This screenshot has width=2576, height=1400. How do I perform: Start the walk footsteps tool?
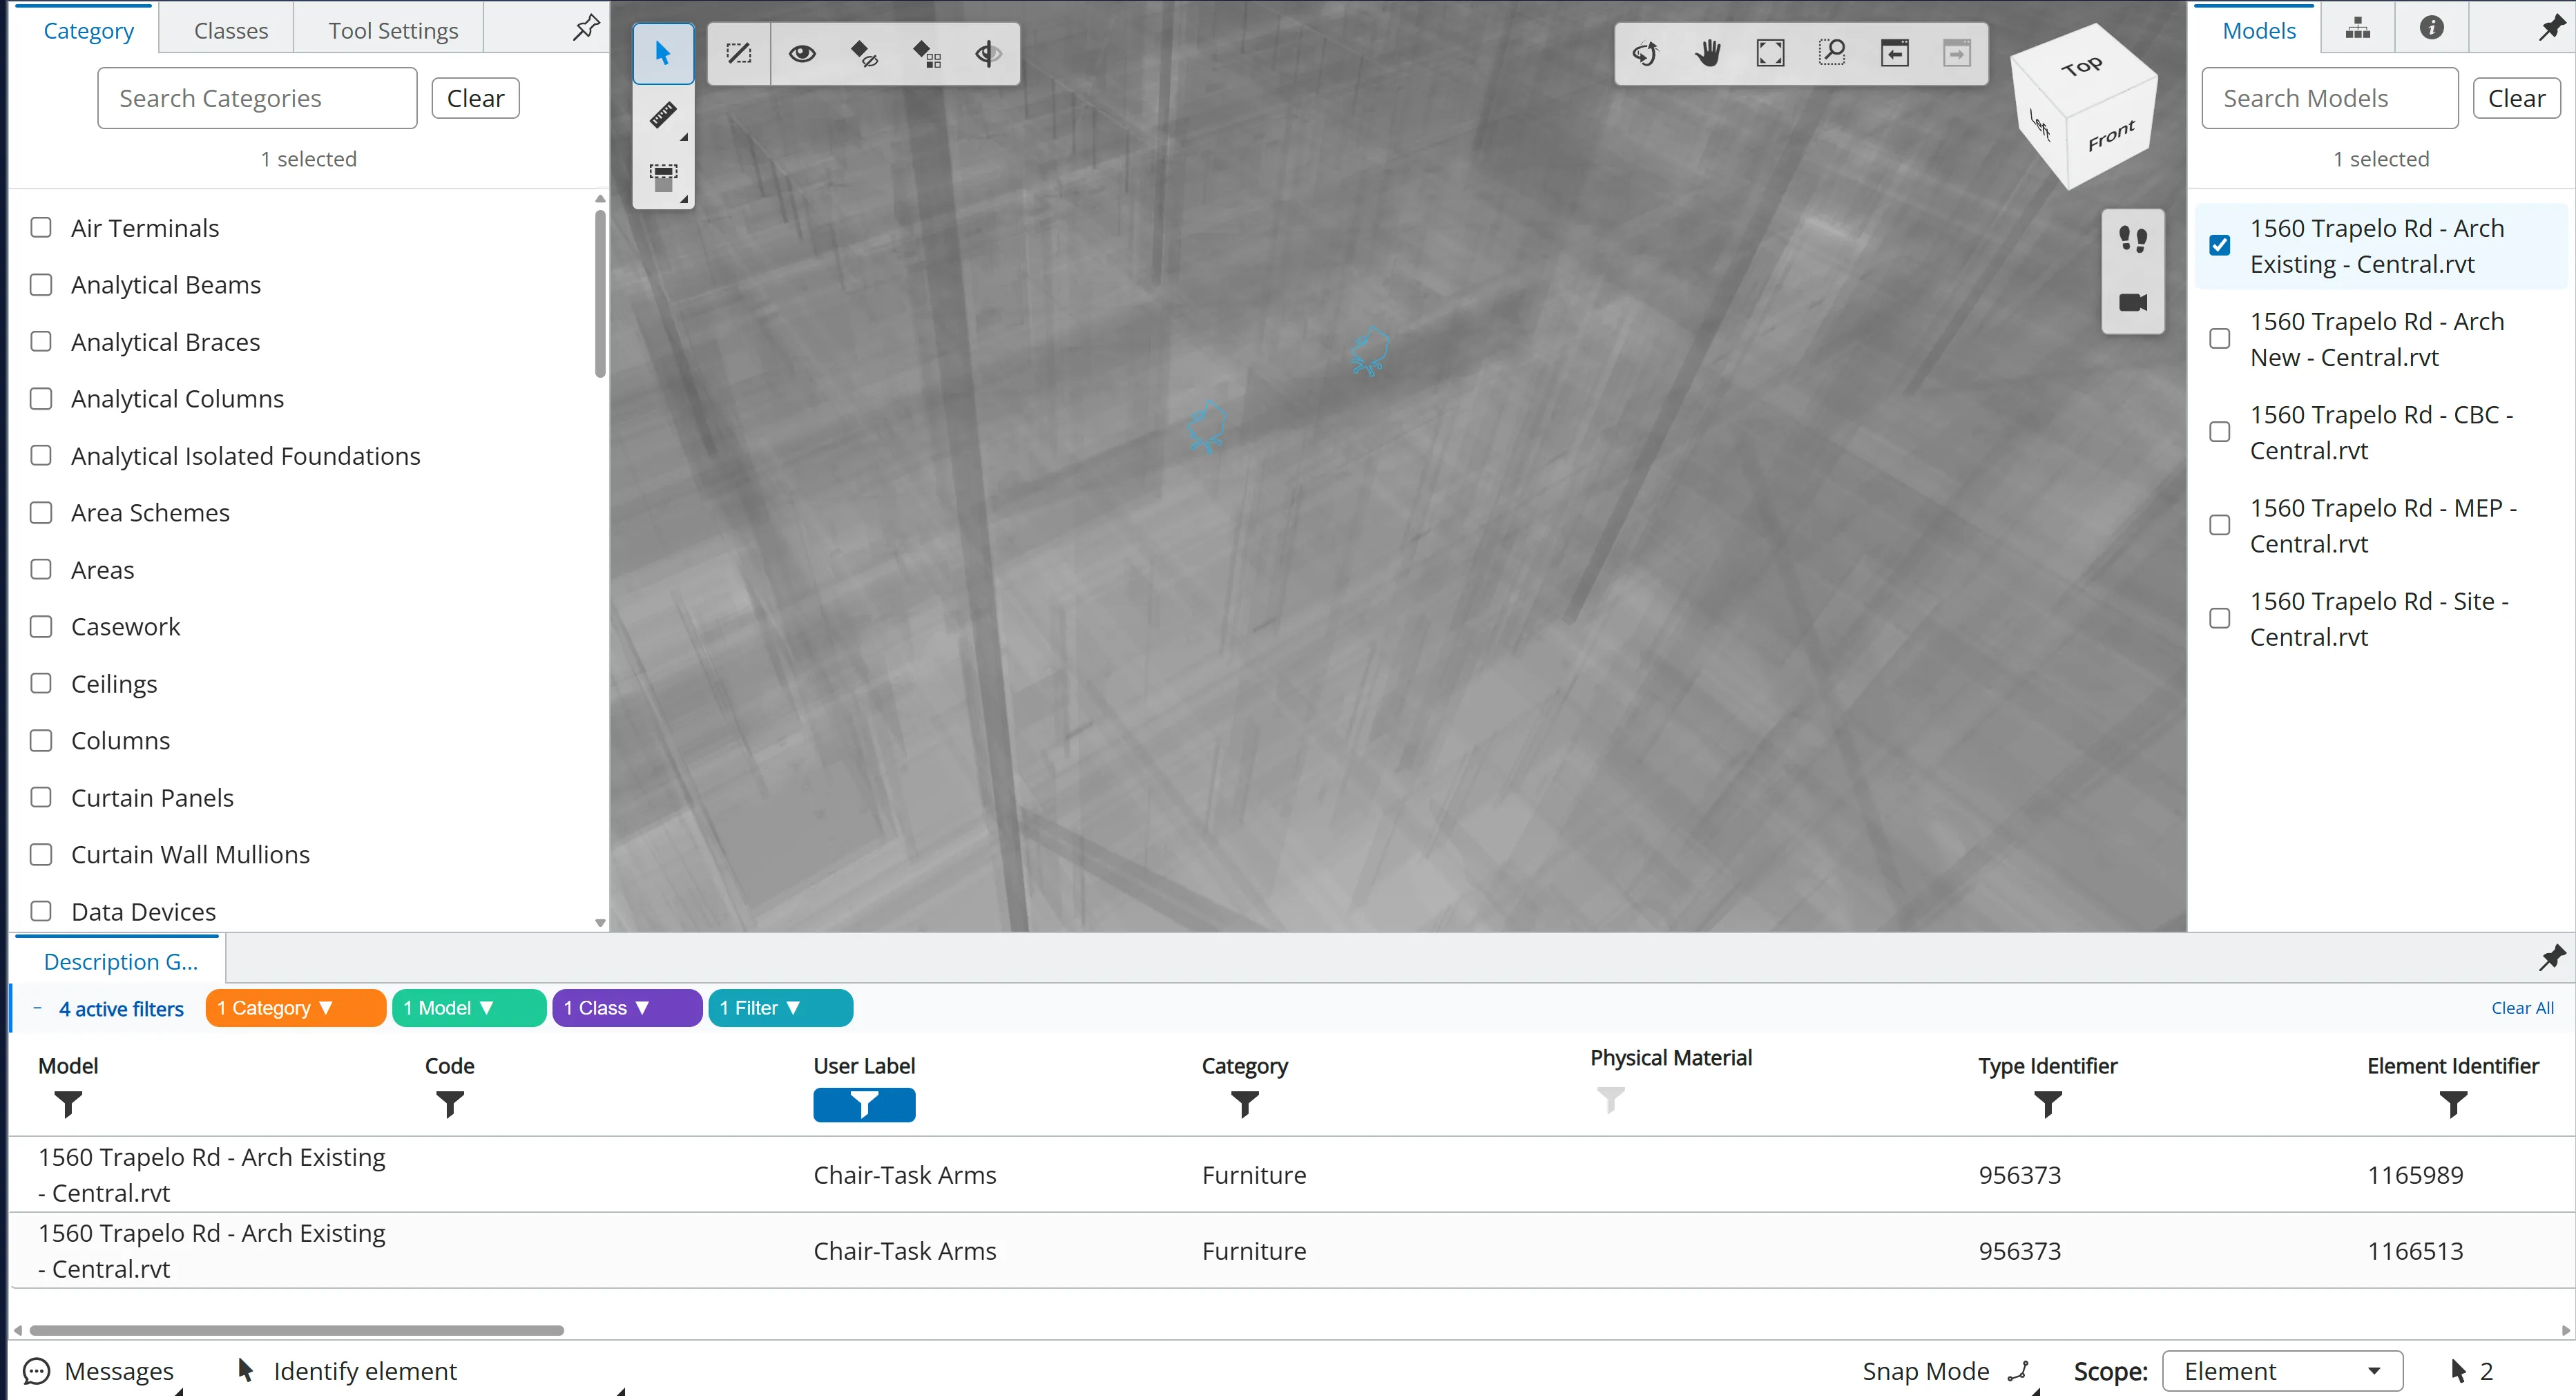tap(2132, 240)
